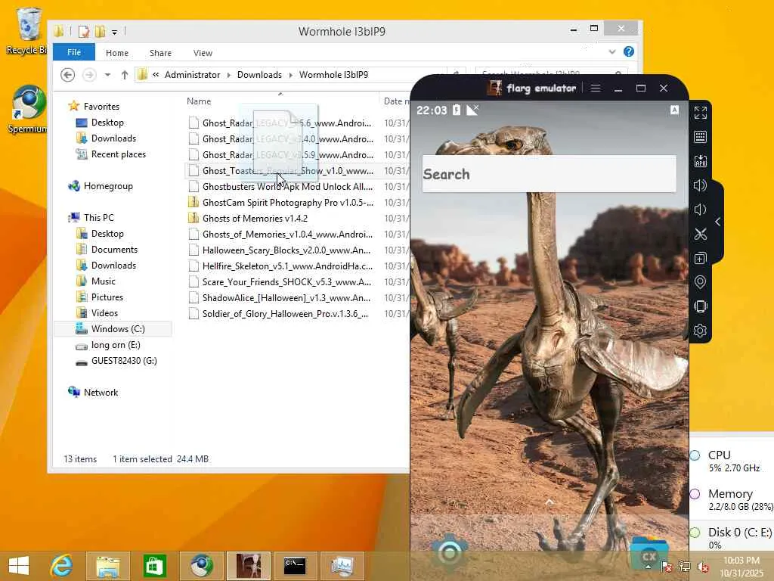
Task: Open multi-instance plus icon in emulator sidebar
Action: (700, 258)
